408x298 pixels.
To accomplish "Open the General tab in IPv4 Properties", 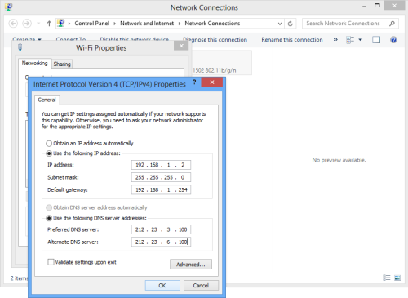I will 47,100.
